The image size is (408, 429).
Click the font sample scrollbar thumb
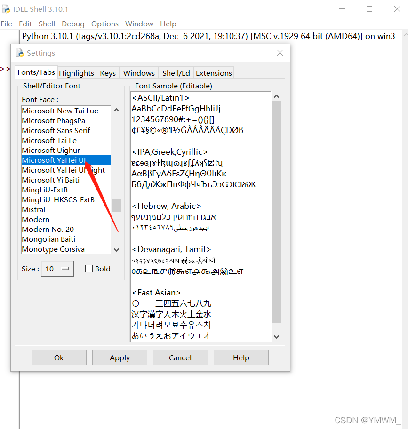point(276,212)
